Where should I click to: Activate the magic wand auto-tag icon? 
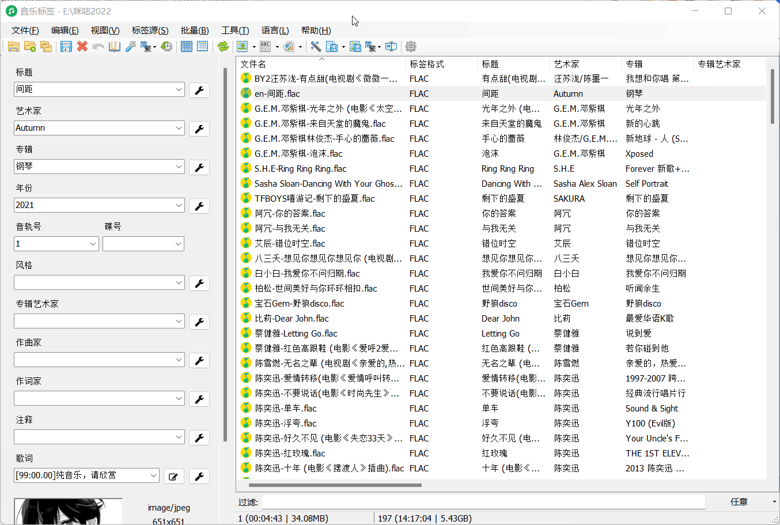[315, 47]
